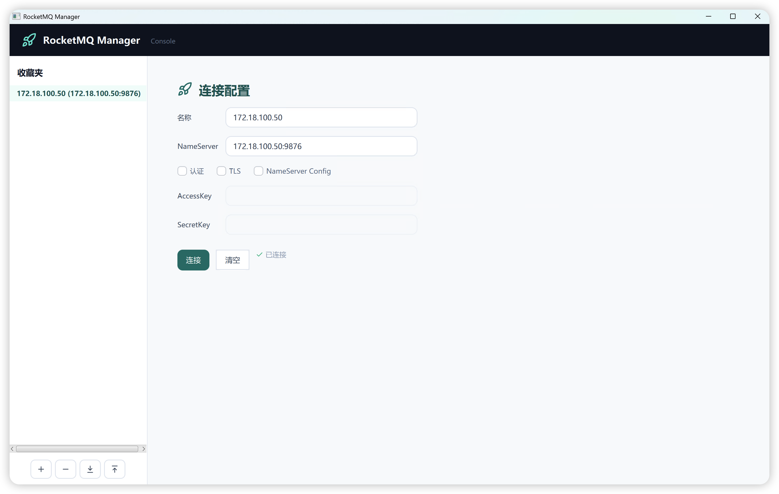Click the AccessKey input field
The image size is (779, 494).
[321, 196]
